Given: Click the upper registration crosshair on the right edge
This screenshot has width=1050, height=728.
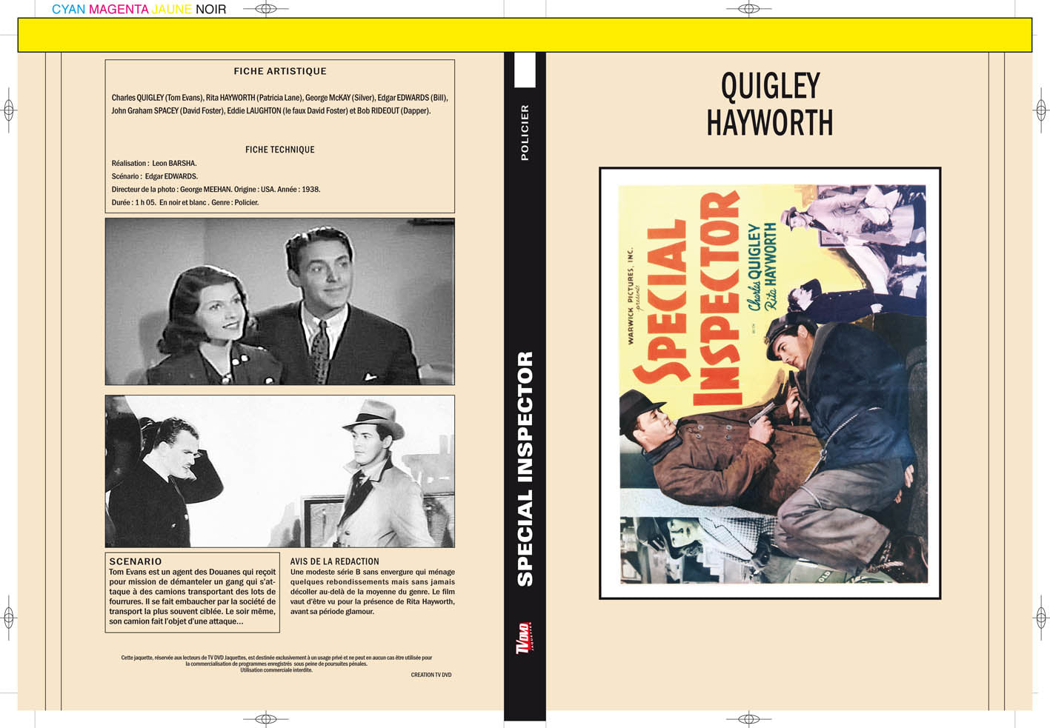Looking at the screenshot, I should pyautogui.click(x=1040, y=111).
